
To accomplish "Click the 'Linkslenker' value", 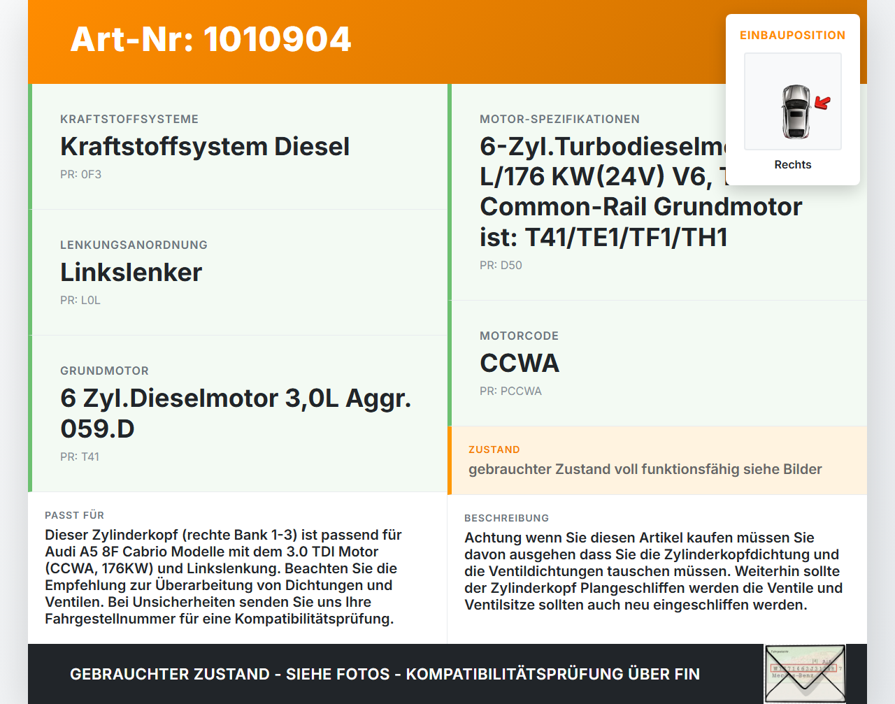I will click(131, 272).
